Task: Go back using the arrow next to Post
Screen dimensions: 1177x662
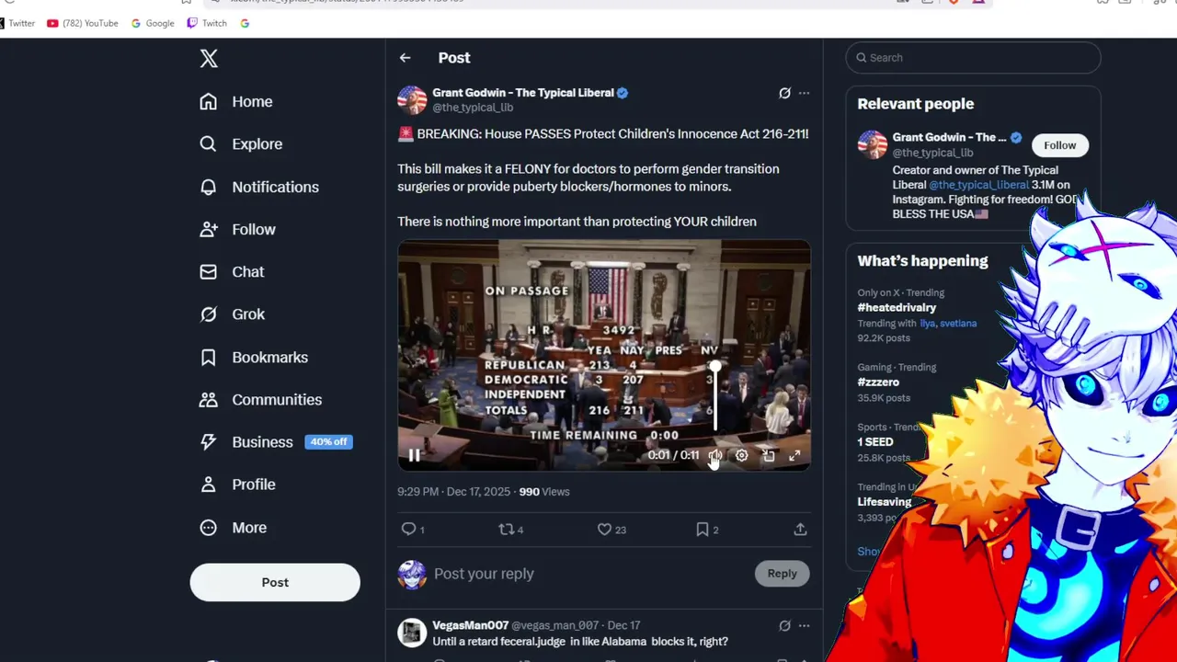Action: (x=406, y=58)
